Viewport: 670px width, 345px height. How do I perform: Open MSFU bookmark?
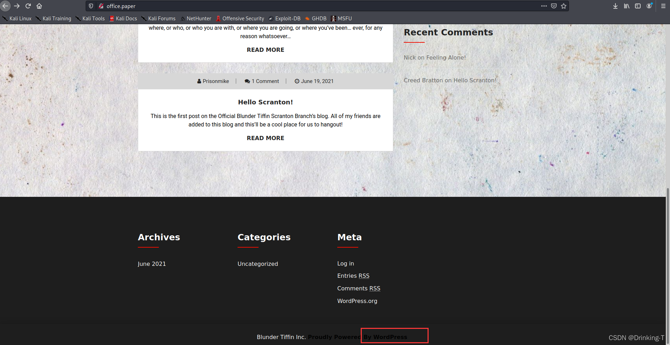[x=341, y=19]
